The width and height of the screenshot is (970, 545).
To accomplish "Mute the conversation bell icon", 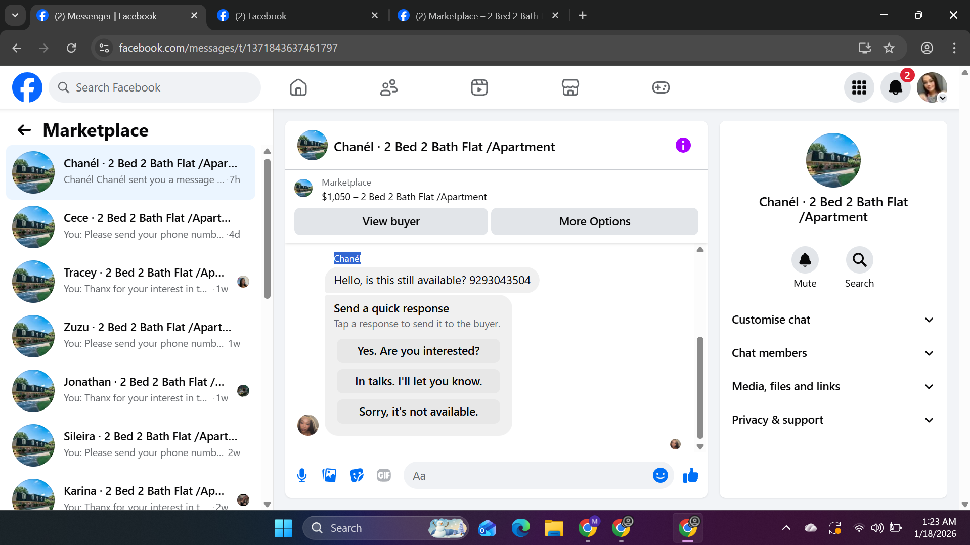I will (805, 260).
